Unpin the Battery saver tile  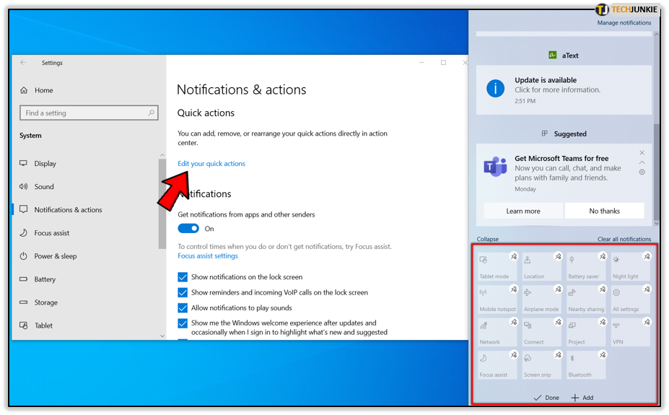pos(603,256)
